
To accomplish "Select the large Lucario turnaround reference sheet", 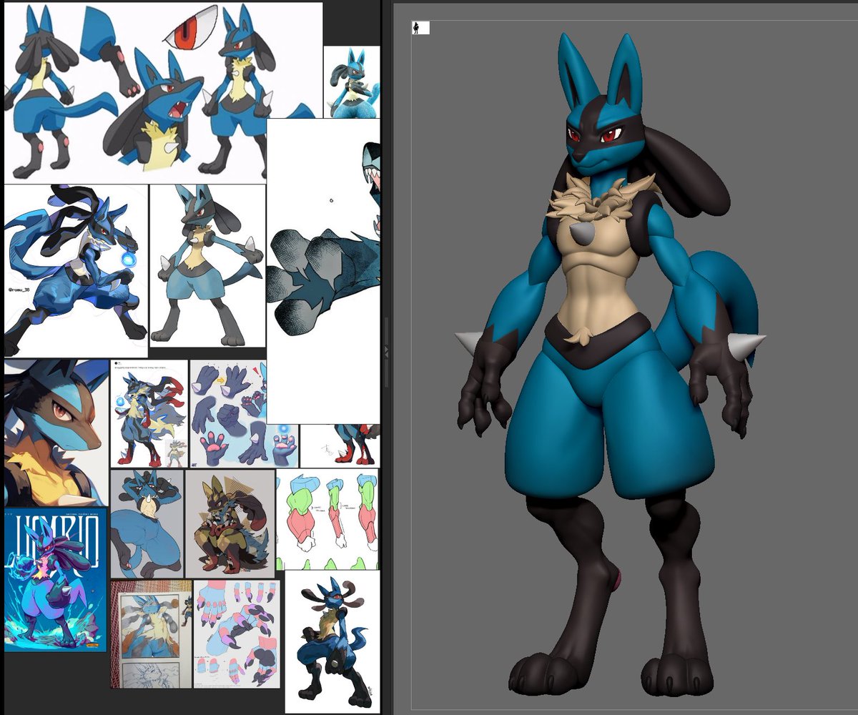I will click(163, 93).
